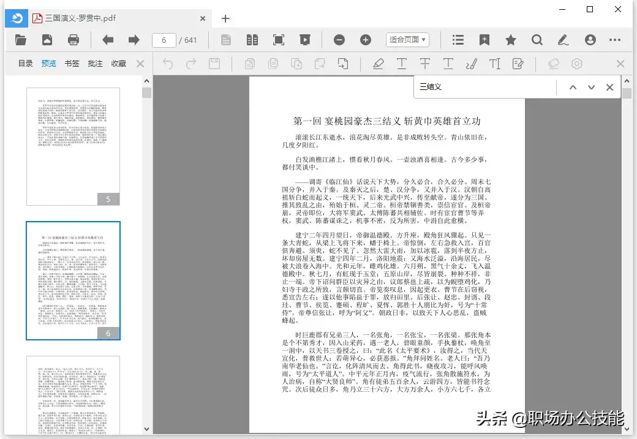Jump to previous search result chevron

point(572,87)
